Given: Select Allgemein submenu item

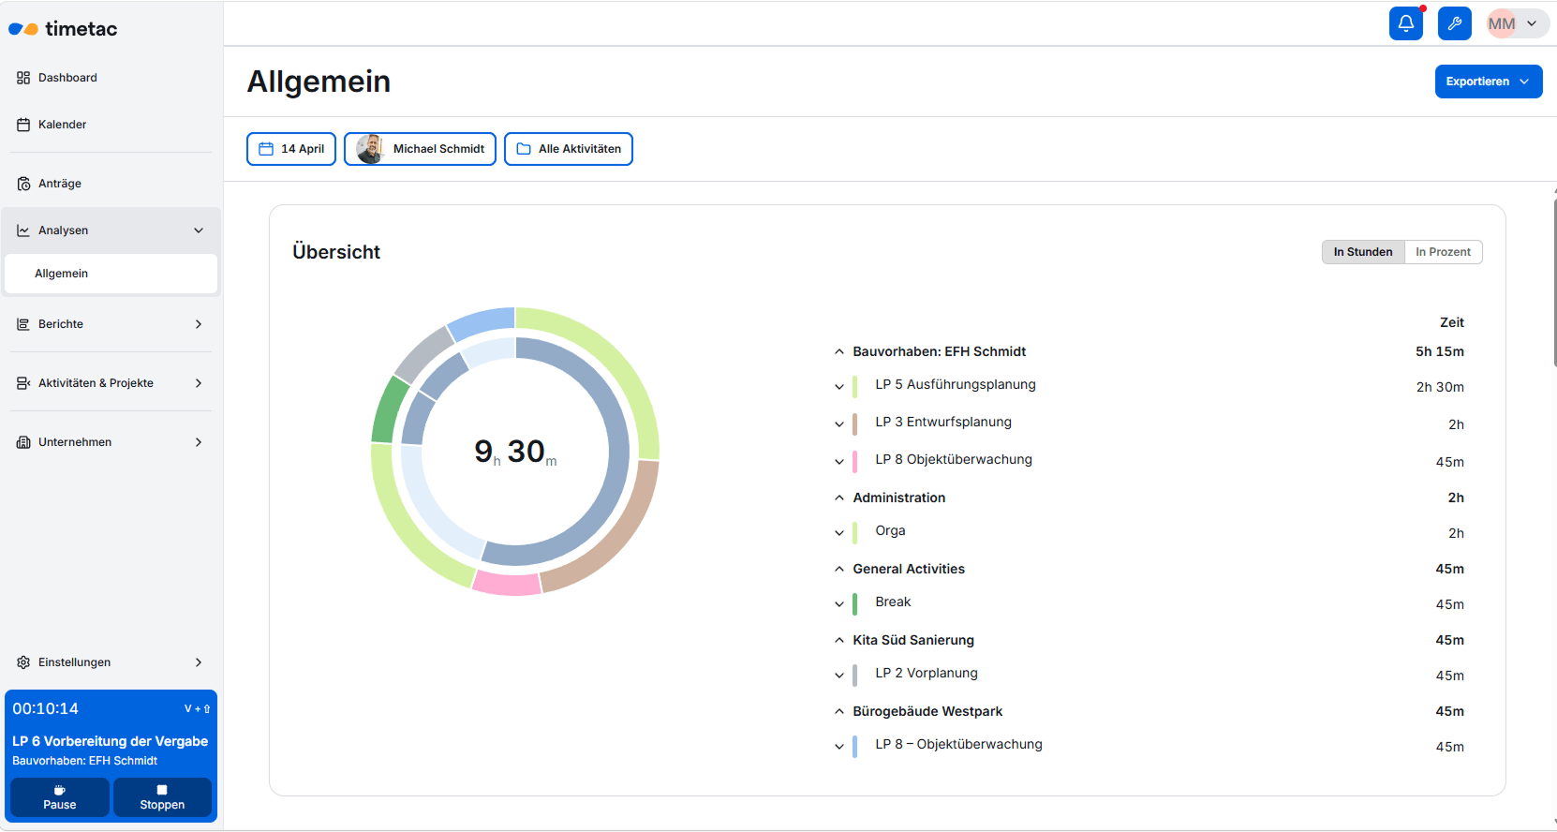Looking at the screenshot, I should click(111, 274).
